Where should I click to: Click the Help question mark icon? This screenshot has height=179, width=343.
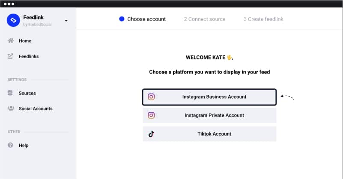pyautogui.click(x=10, y=145)
